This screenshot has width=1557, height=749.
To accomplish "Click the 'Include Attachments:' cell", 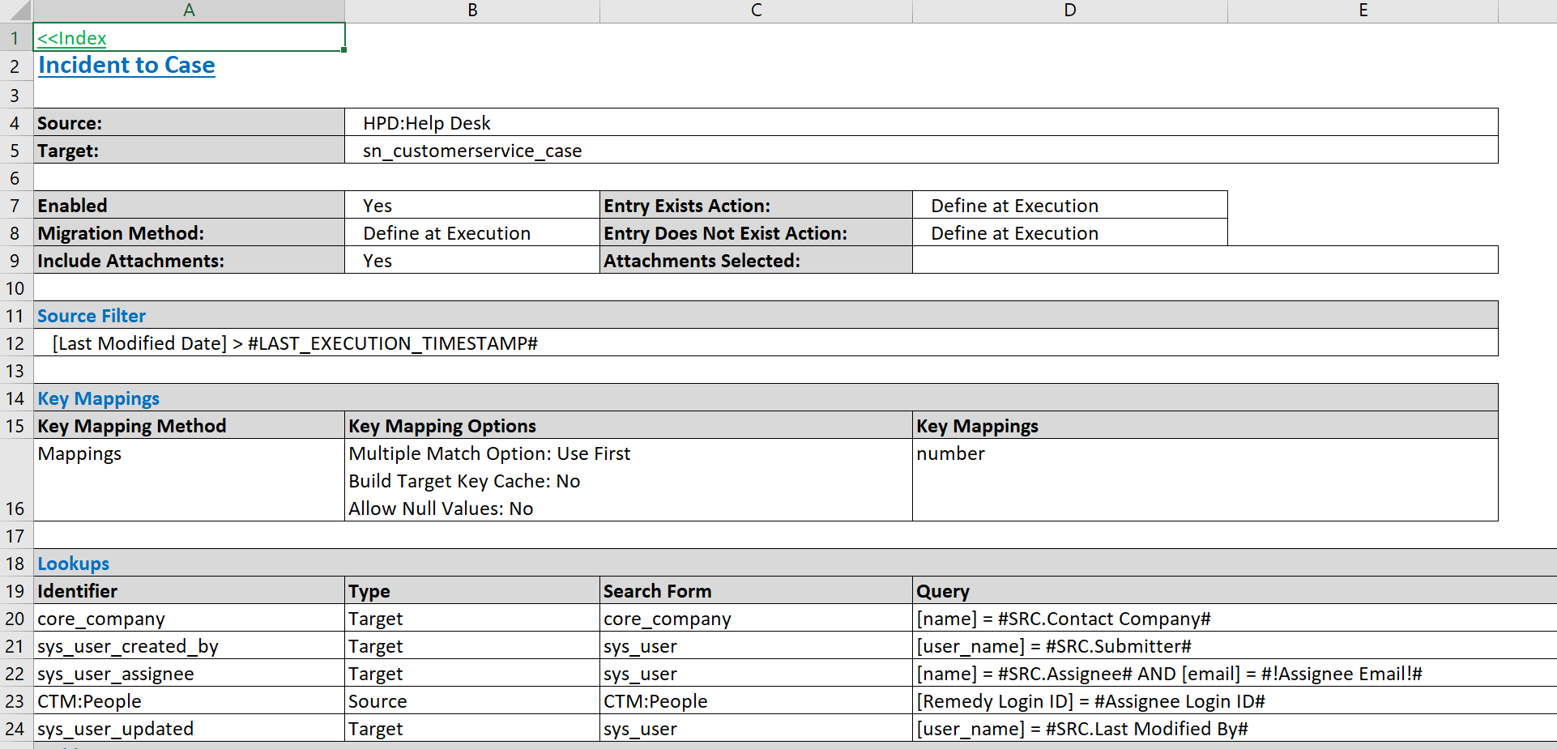I will (189, 261).
